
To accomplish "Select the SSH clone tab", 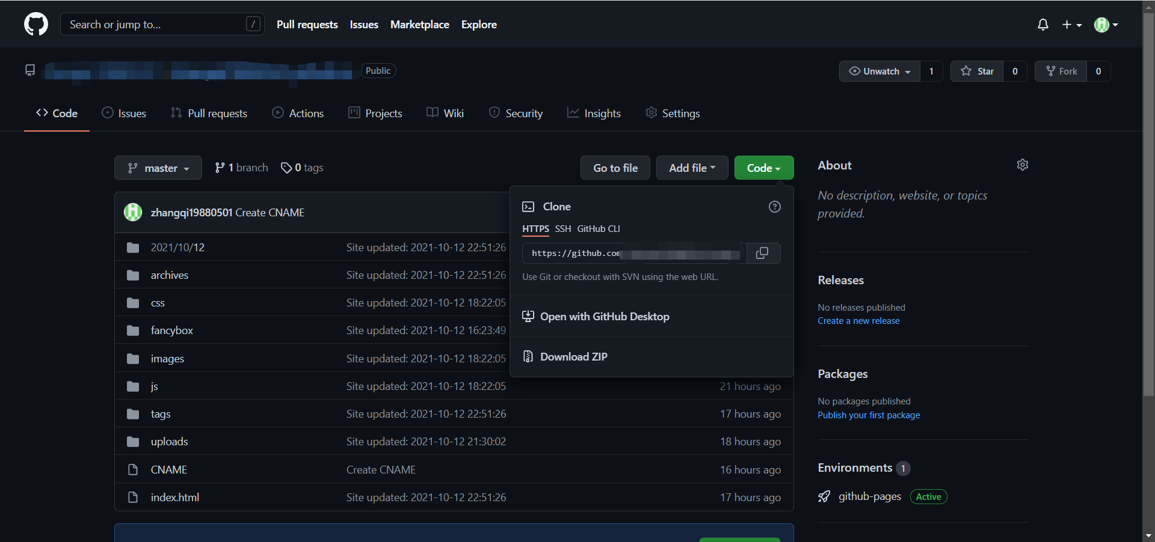I will pos(563,229).
